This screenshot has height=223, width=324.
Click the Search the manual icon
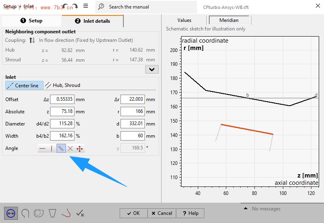(101, 6)
